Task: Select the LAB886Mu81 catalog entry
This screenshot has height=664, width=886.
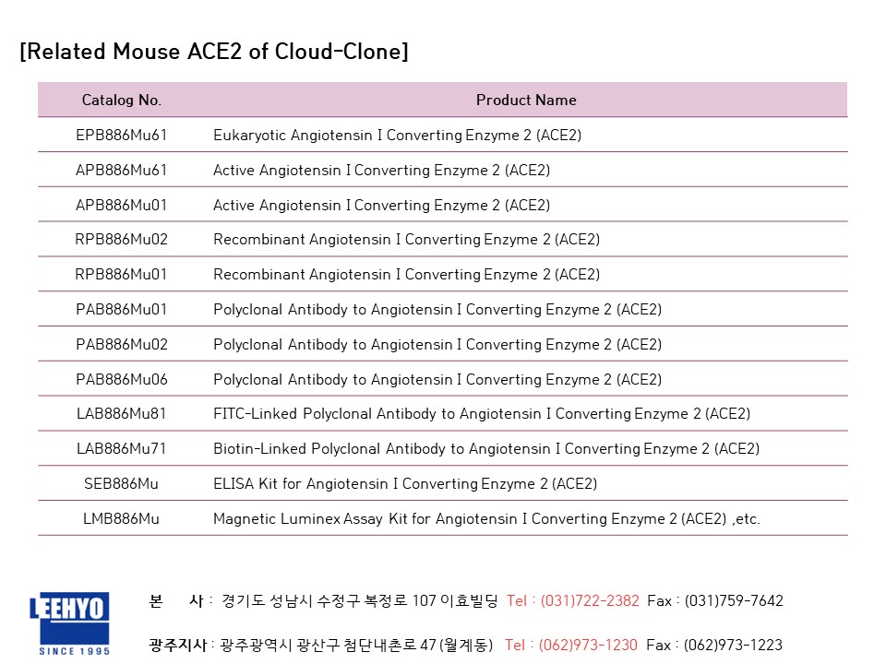Action: (121, 414)
